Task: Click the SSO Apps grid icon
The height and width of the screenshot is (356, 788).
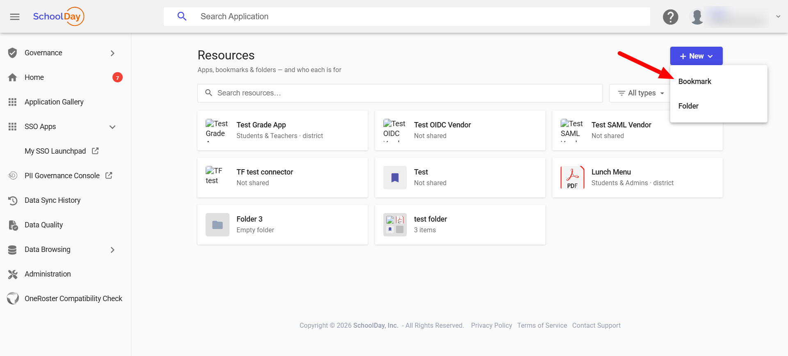Action: (x=13, y=127)
